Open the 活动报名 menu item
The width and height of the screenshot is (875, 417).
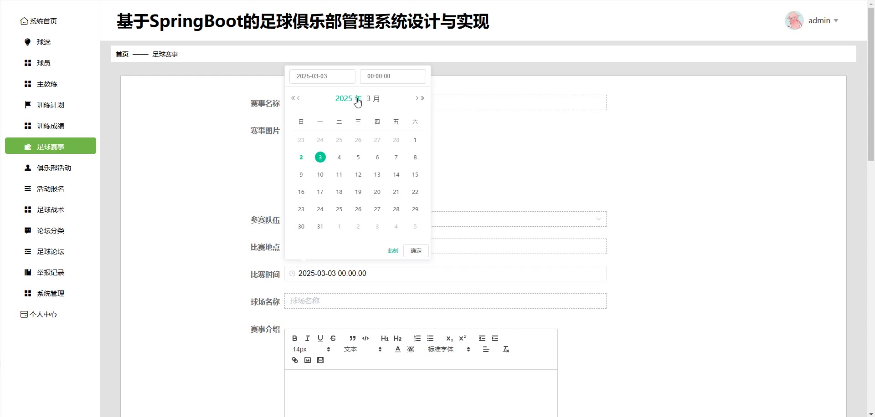[x=51, y=189]
